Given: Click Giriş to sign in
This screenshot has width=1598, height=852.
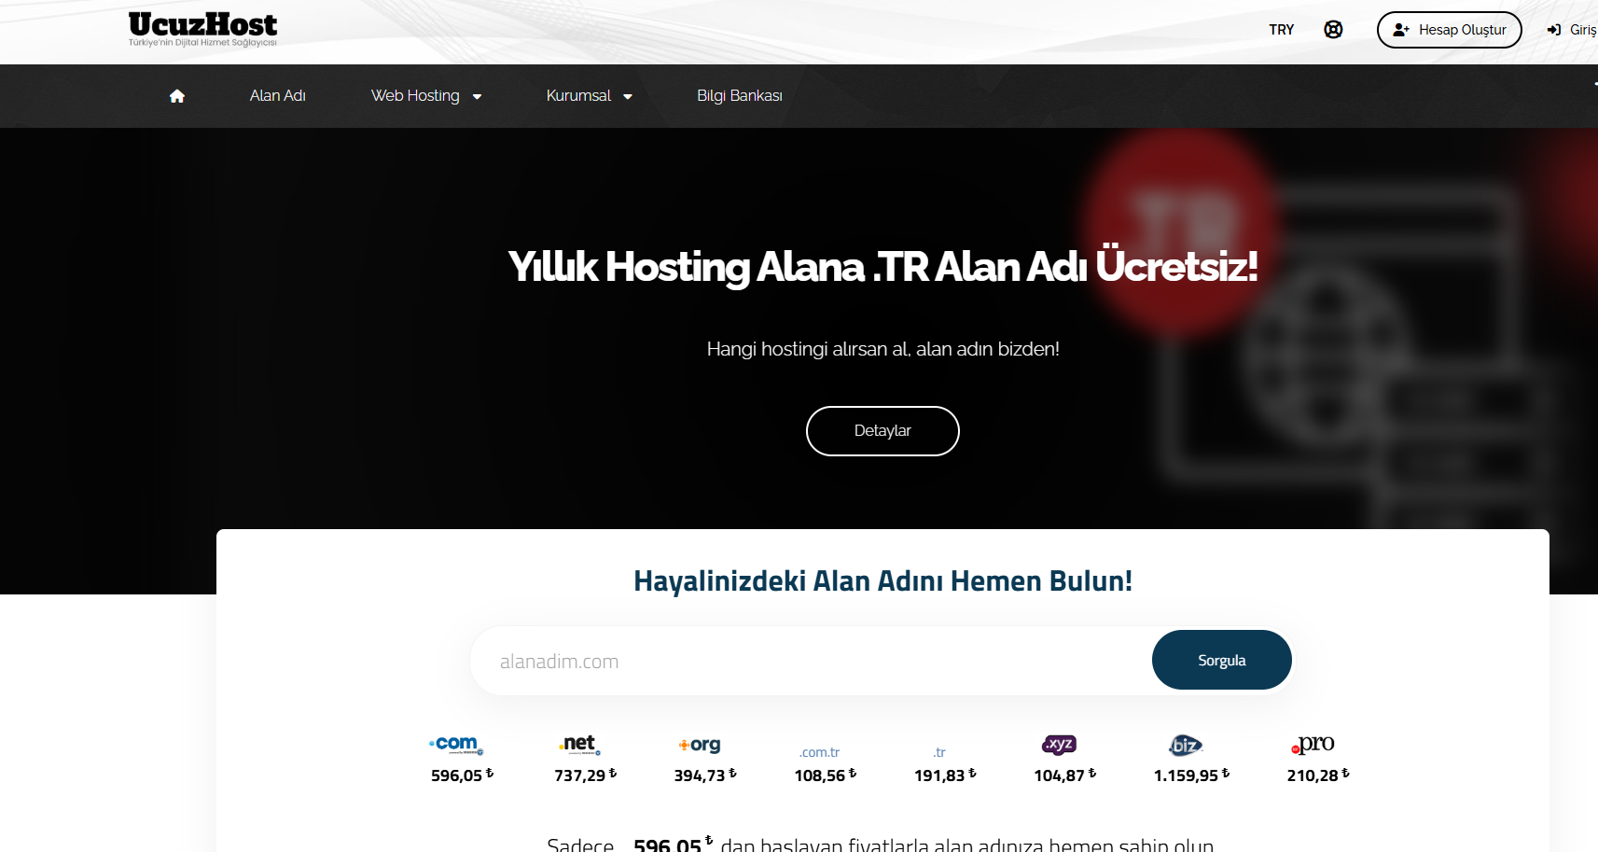Looking at the screenshot, I should pos(1577,29).
